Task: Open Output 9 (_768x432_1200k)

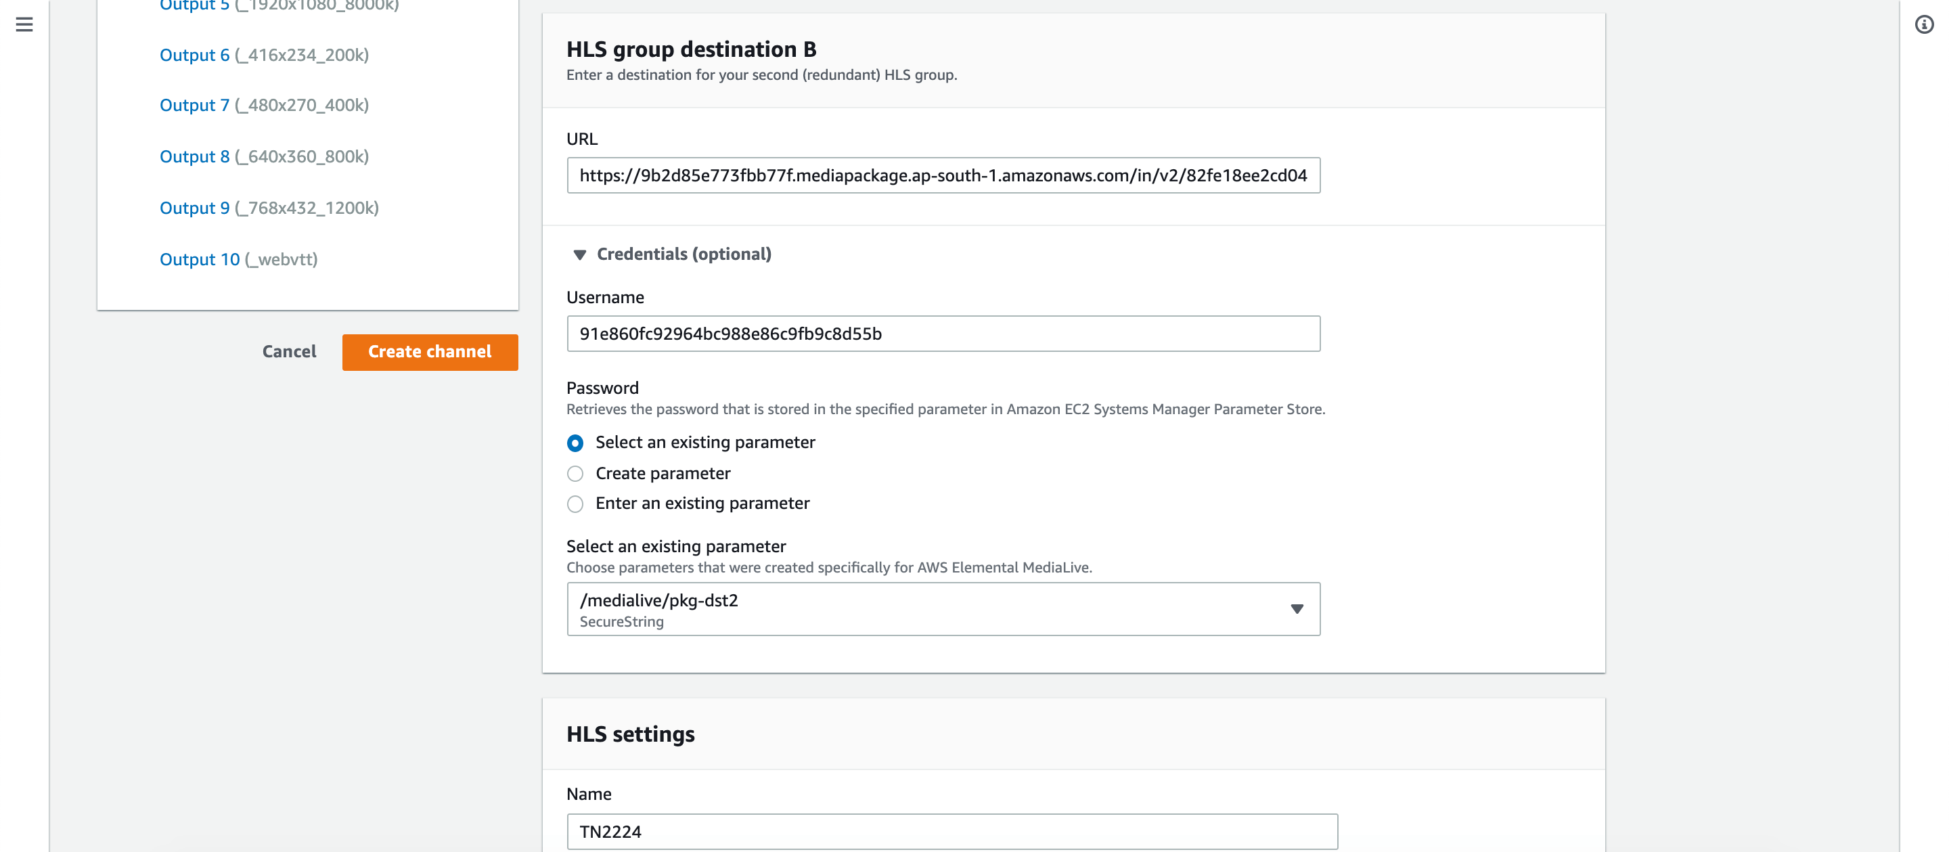Action: coord(269,207)
